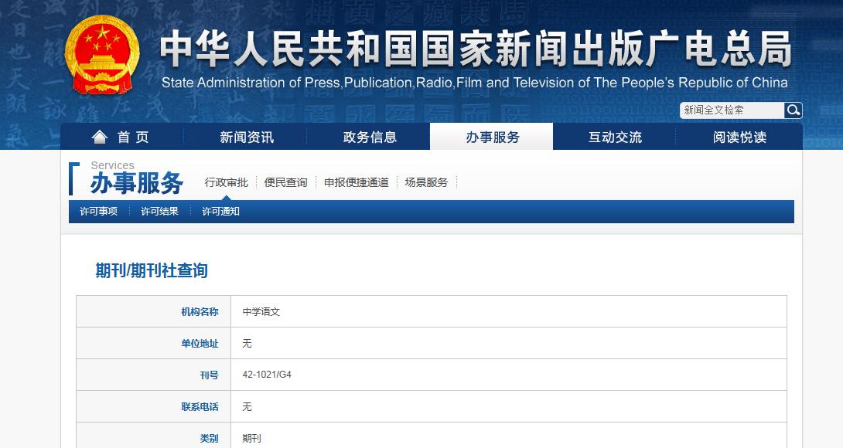Open the 新闻资讯 navigation menu

248,136
